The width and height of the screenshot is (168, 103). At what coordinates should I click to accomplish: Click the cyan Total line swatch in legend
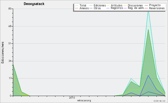click(77, 5)
